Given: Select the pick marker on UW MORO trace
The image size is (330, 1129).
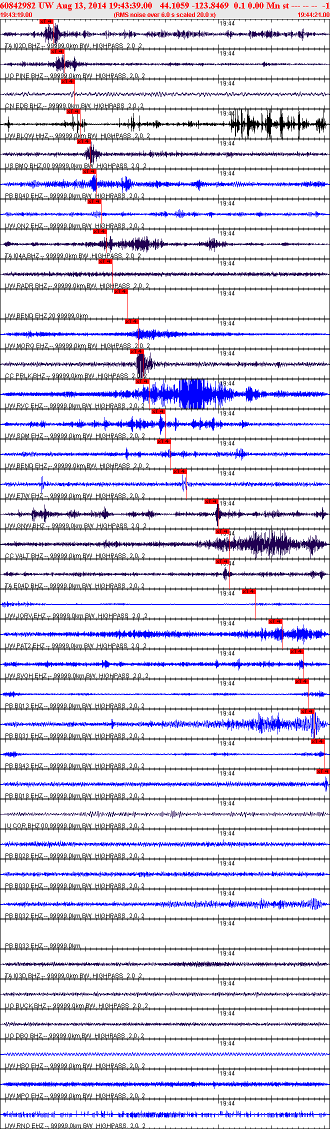Looking at the screenshot, I should 131,321.
